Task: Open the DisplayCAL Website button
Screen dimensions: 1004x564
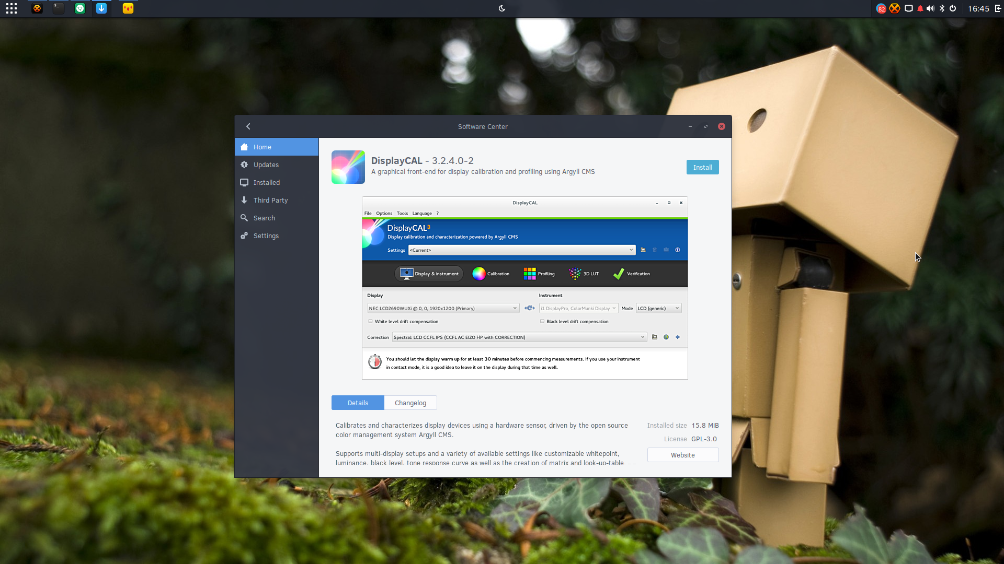Action: pyautogui.click(x=683, y=455)
